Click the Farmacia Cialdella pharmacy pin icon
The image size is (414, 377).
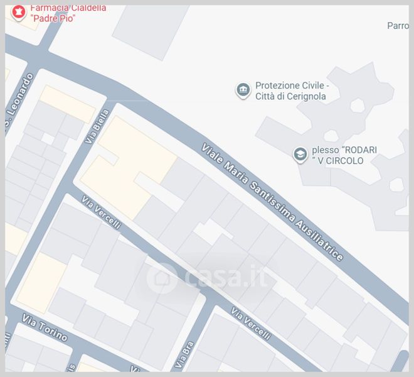coord(18,13)
